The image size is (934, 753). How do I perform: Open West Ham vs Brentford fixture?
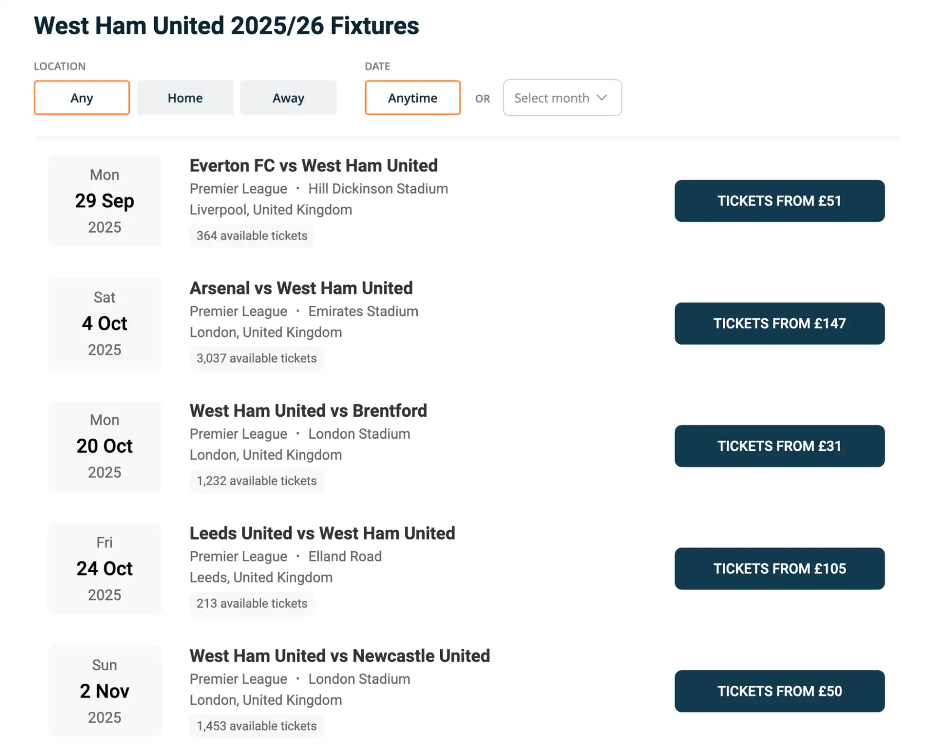pyautogui.click(x=308, y=411)
